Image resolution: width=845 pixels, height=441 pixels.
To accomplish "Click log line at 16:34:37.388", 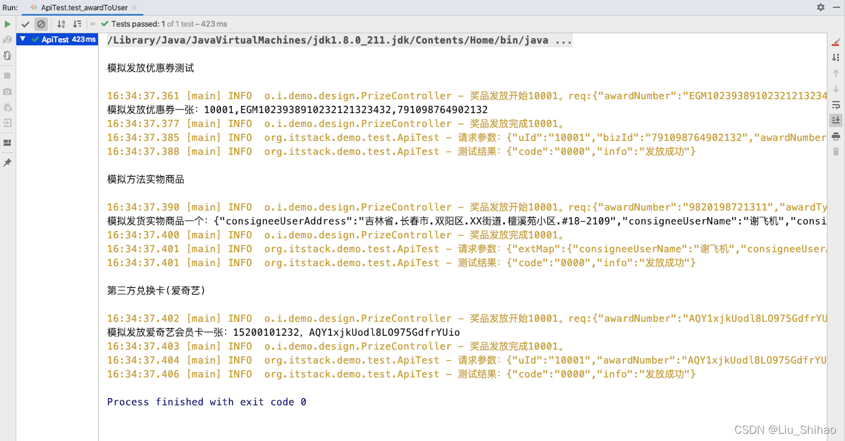I will 402,152.
